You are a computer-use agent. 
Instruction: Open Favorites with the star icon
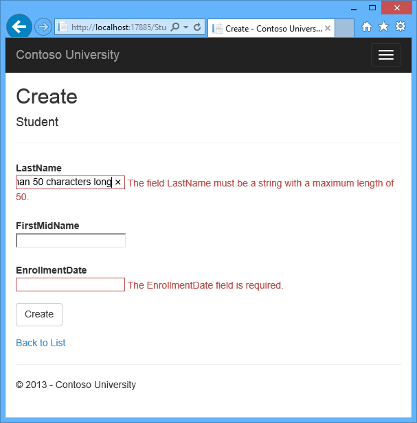click(x=383, y=27)
